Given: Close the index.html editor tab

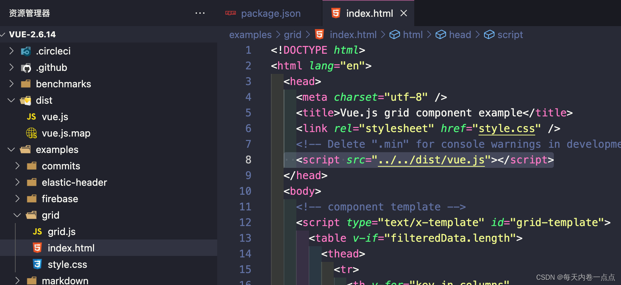Looking at the screenshot, I should [403, 13].
